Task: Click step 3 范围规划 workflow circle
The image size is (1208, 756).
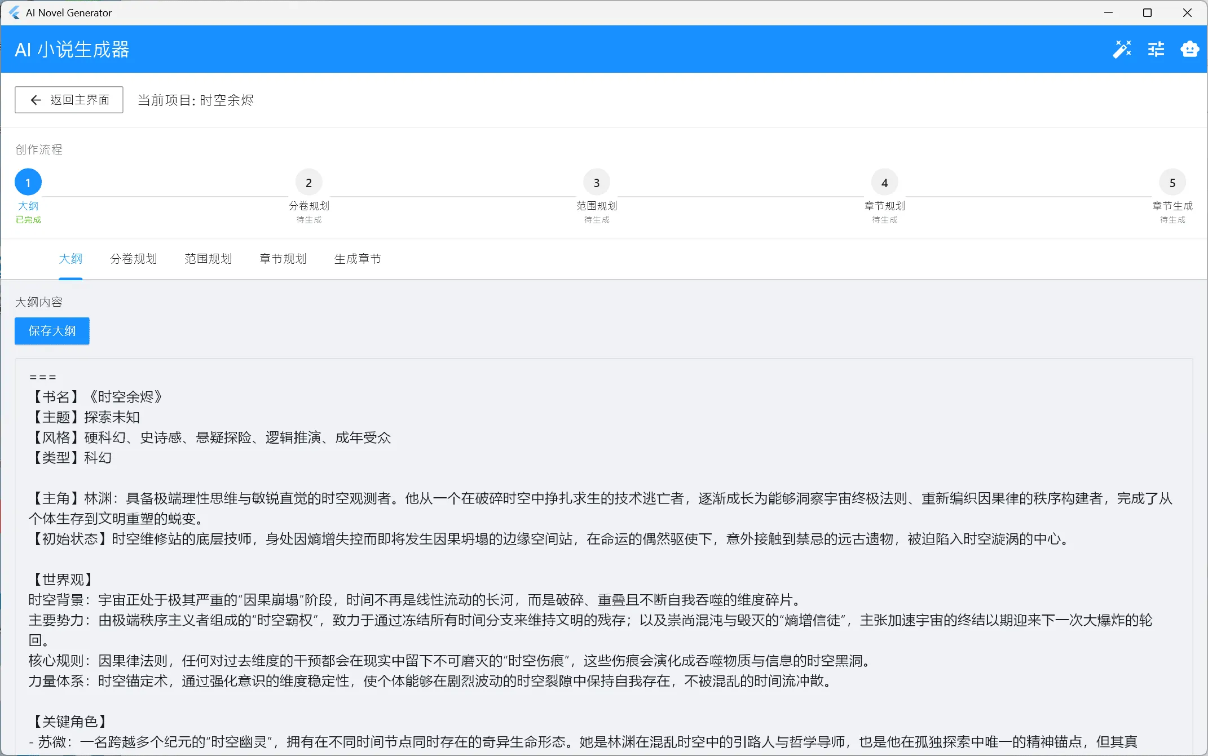Action: pyautogui.click(x=596, y=182)
